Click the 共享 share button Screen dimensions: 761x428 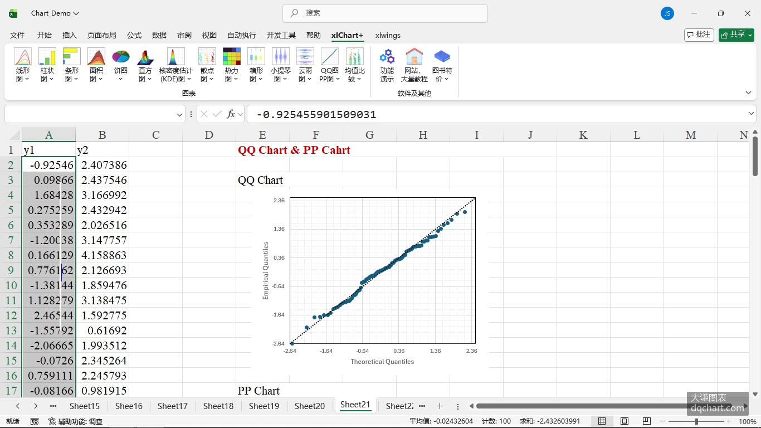(736, 35)
